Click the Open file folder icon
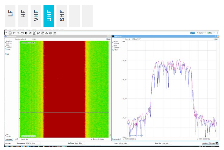Screen dimensions: 224x150 (x=6, y=33)
